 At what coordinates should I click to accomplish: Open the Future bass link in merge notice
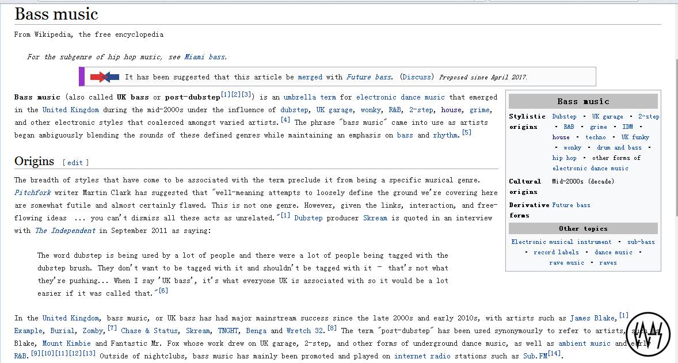[368, 77]
